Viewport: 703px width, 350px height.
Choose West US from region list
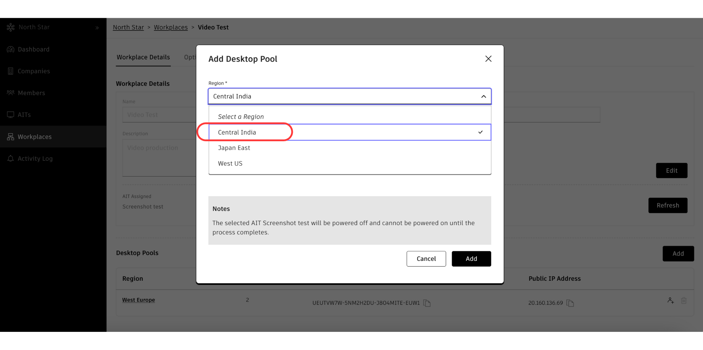[230, 164]
